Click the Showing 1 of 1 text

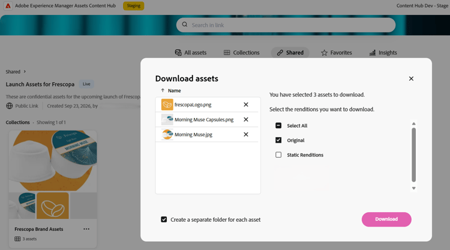(51, 122)
